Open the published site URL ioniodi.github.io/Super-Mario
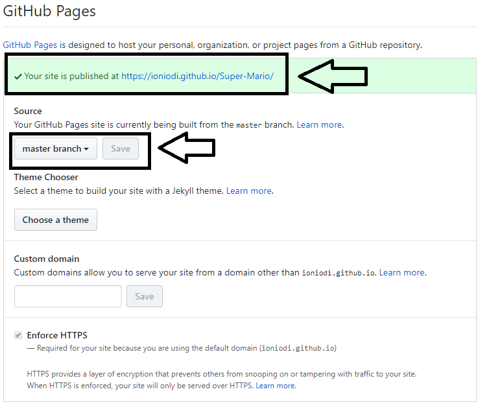The width and height of the screenshot is (489, 409). point(197,76)
